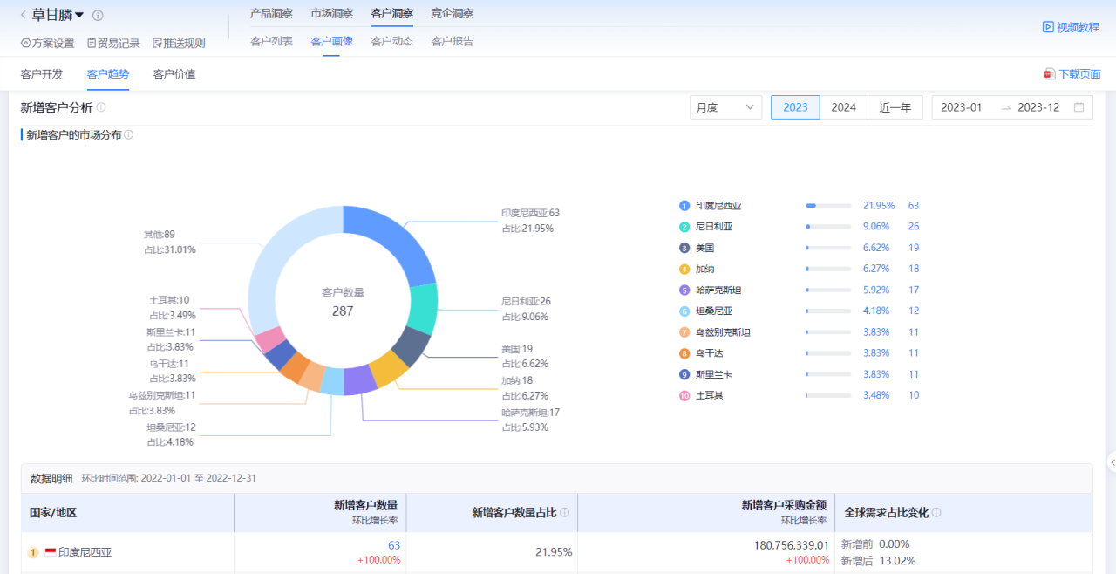Click chart label 土耳其:10
The height and width of the screenshot is (574, 1116).
point(169,300)
